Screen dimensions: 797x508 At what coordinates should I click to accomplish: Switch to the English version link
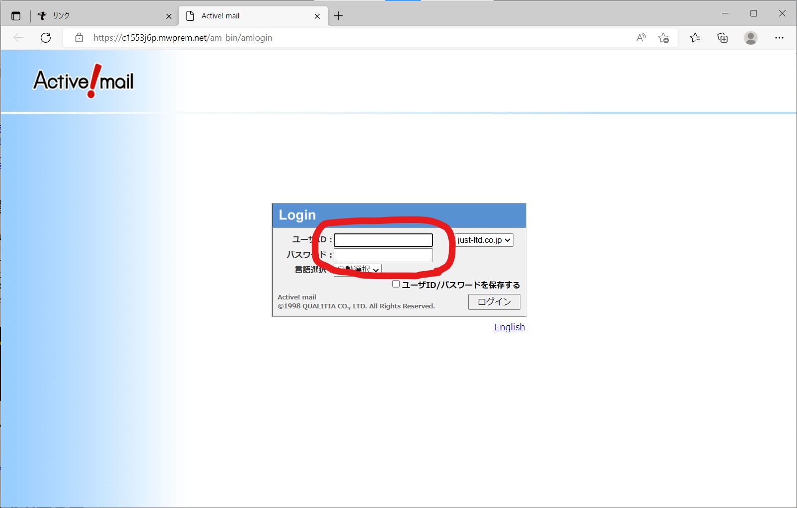click(509, 327)
